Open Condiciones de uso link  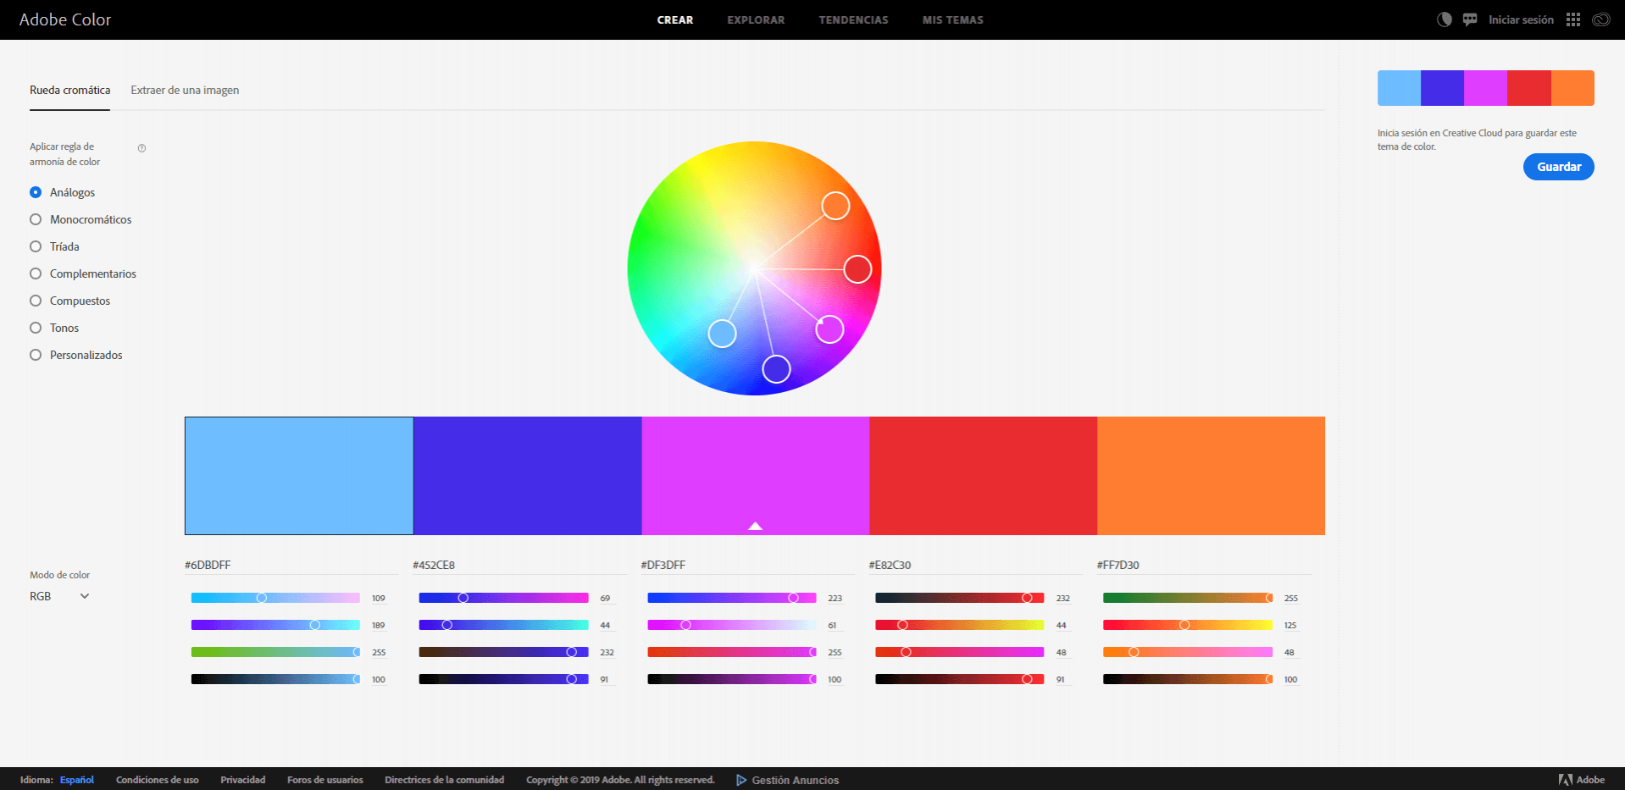(158, 780)
